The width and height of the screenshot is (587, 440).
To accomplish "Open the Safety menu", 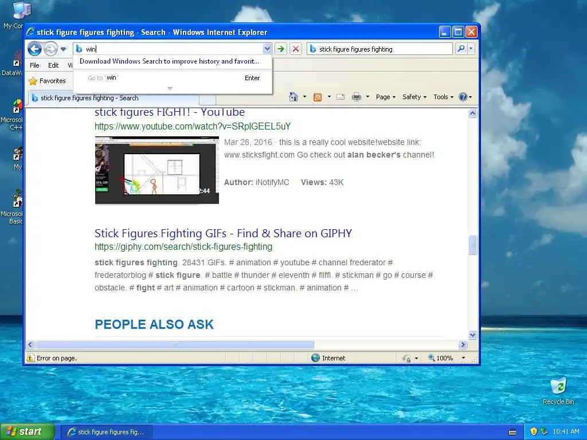I will 414,97.
